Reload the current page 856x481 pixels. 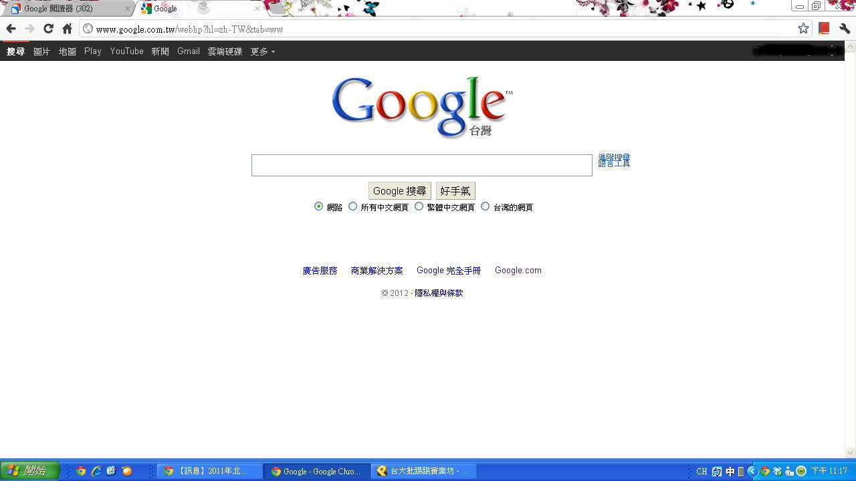[48, 29]
